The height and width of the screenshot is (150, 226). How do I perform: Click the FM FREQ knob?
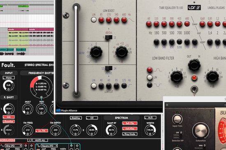(28, 130)
